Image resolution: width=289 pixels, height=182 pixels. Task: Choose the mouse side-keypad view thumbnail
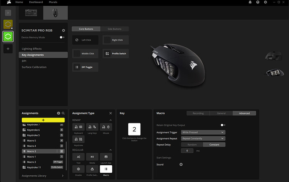[274, 72]
